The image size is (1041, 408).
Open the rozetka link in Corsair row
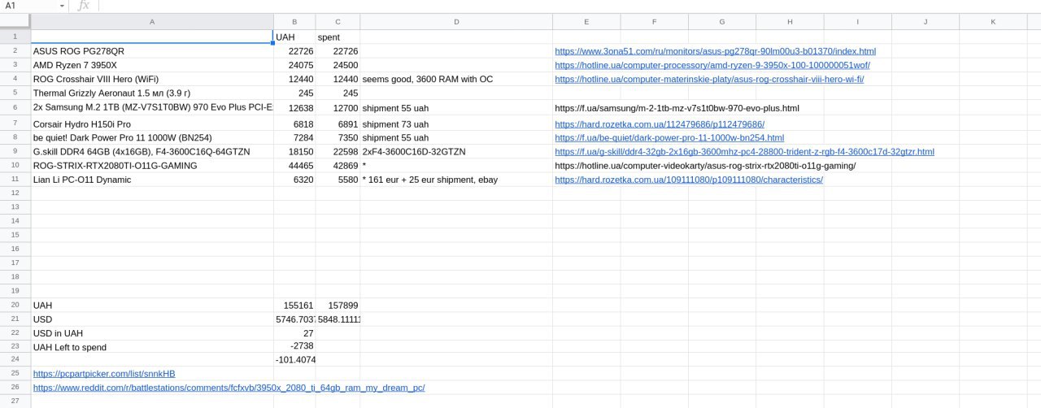click(660, 124)
